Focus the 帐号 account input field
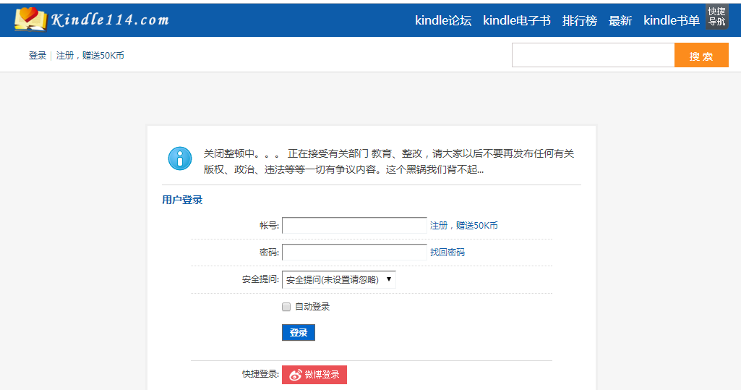Viewport: 741px width, 390px height. point(354,226)
